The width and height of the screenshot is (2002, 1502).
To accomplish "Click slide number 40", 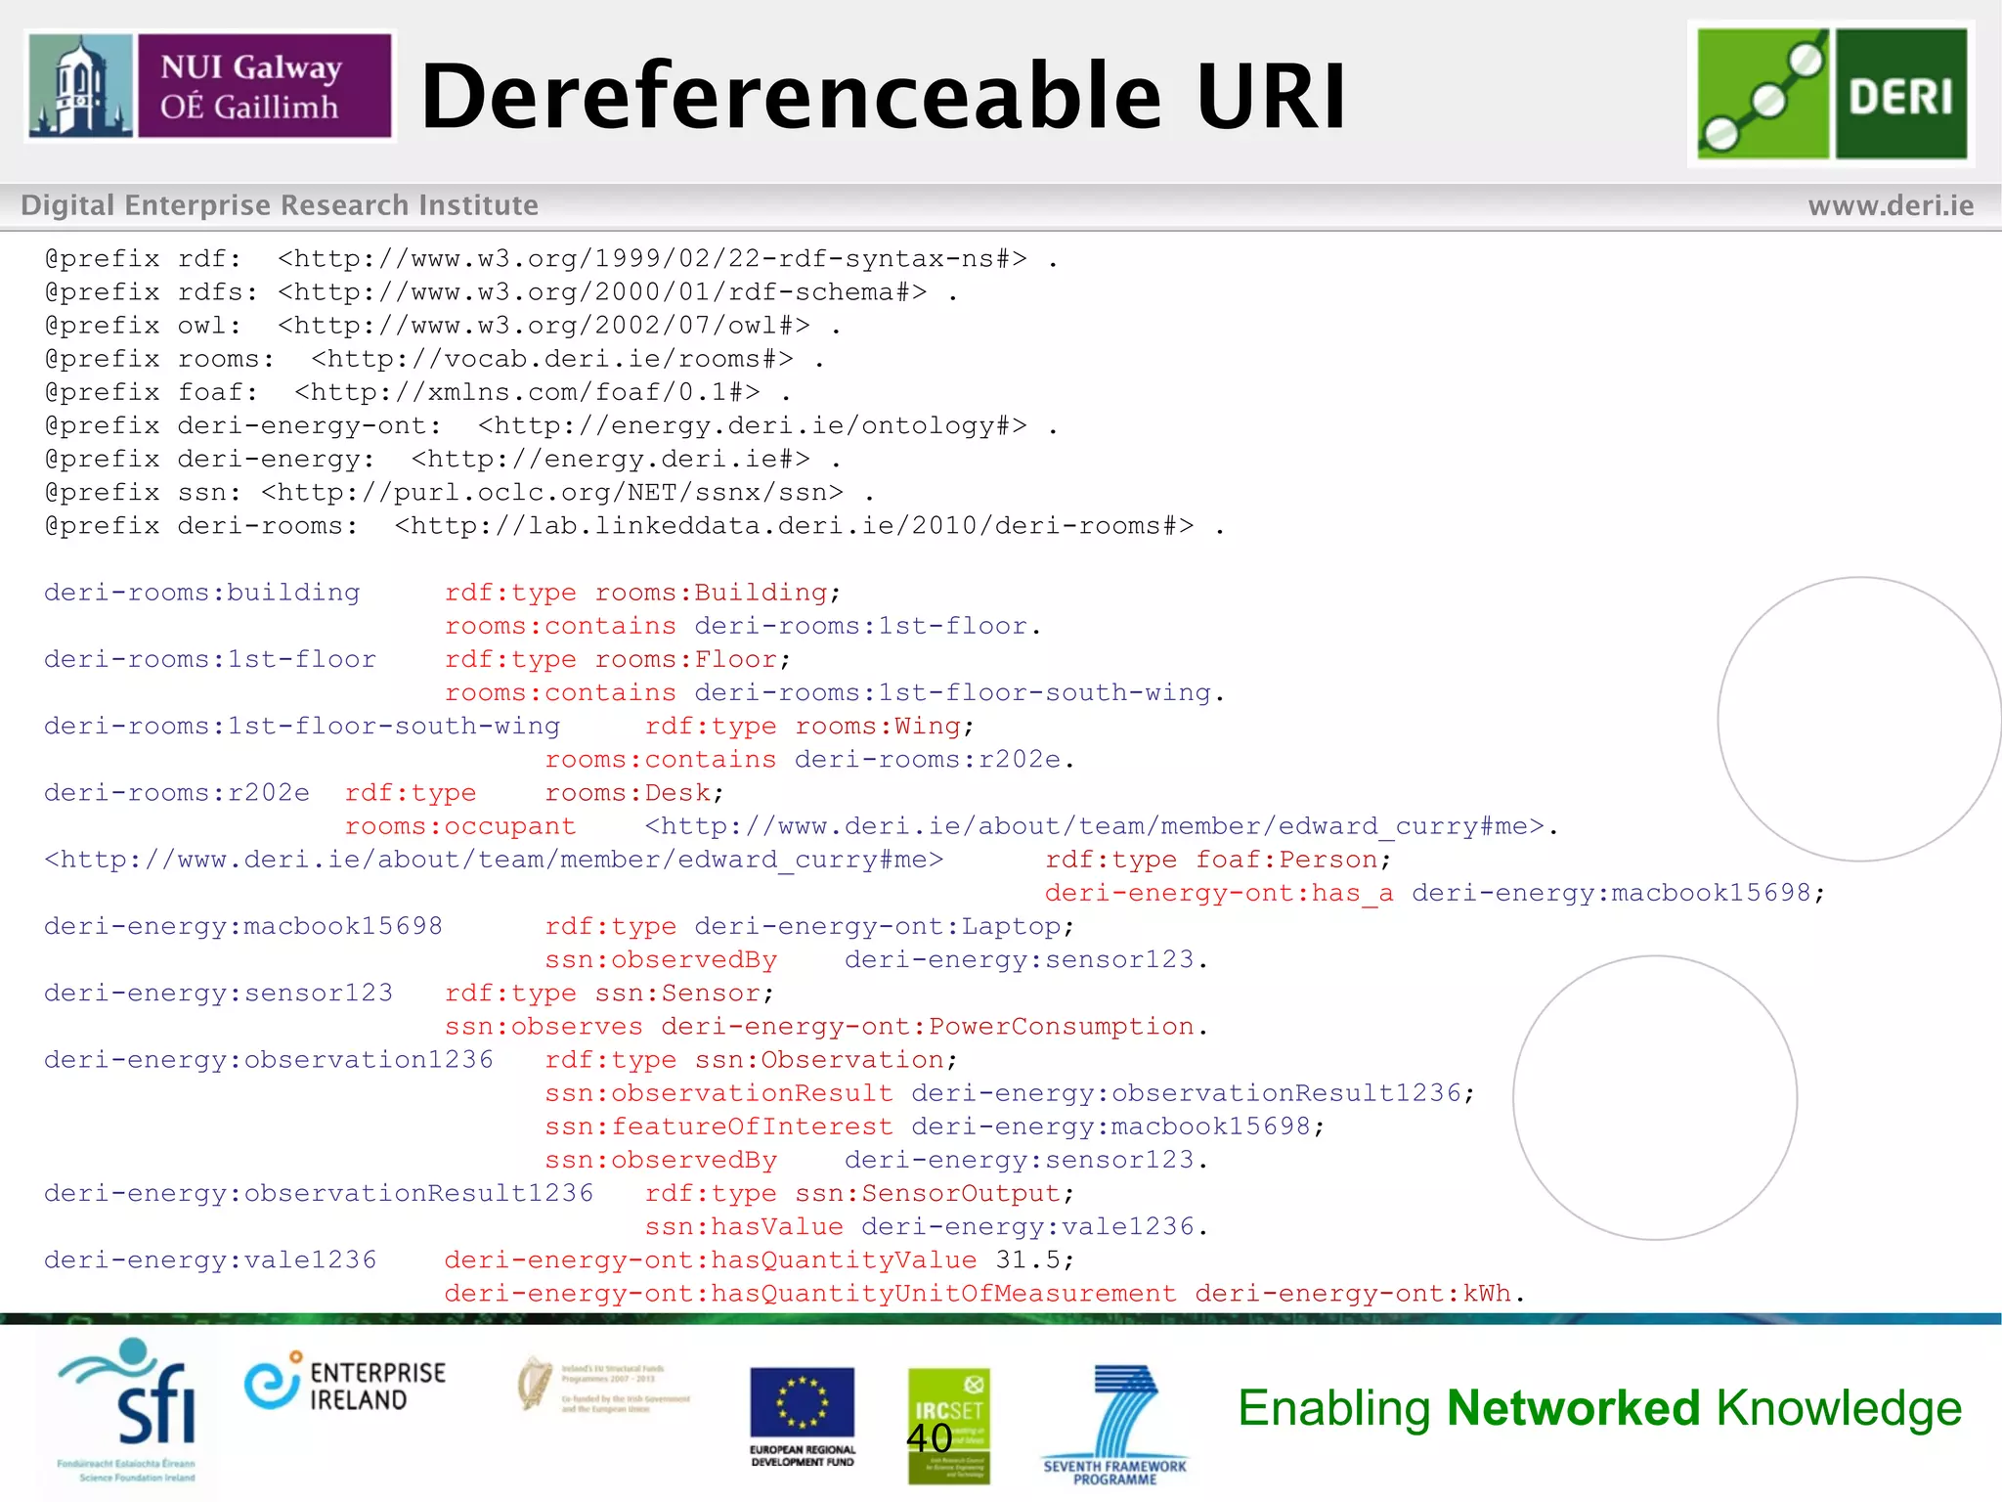I will (930, 1438).
